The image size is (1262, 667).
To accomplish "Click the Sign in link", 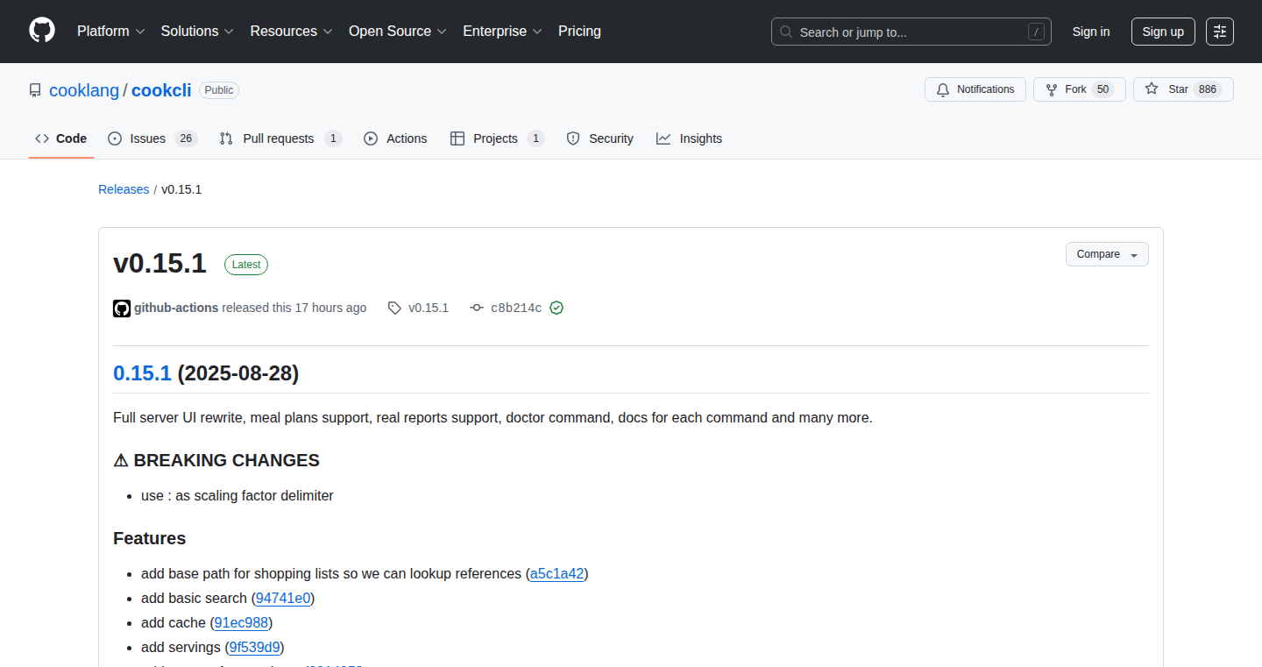I will point(1091,32).
